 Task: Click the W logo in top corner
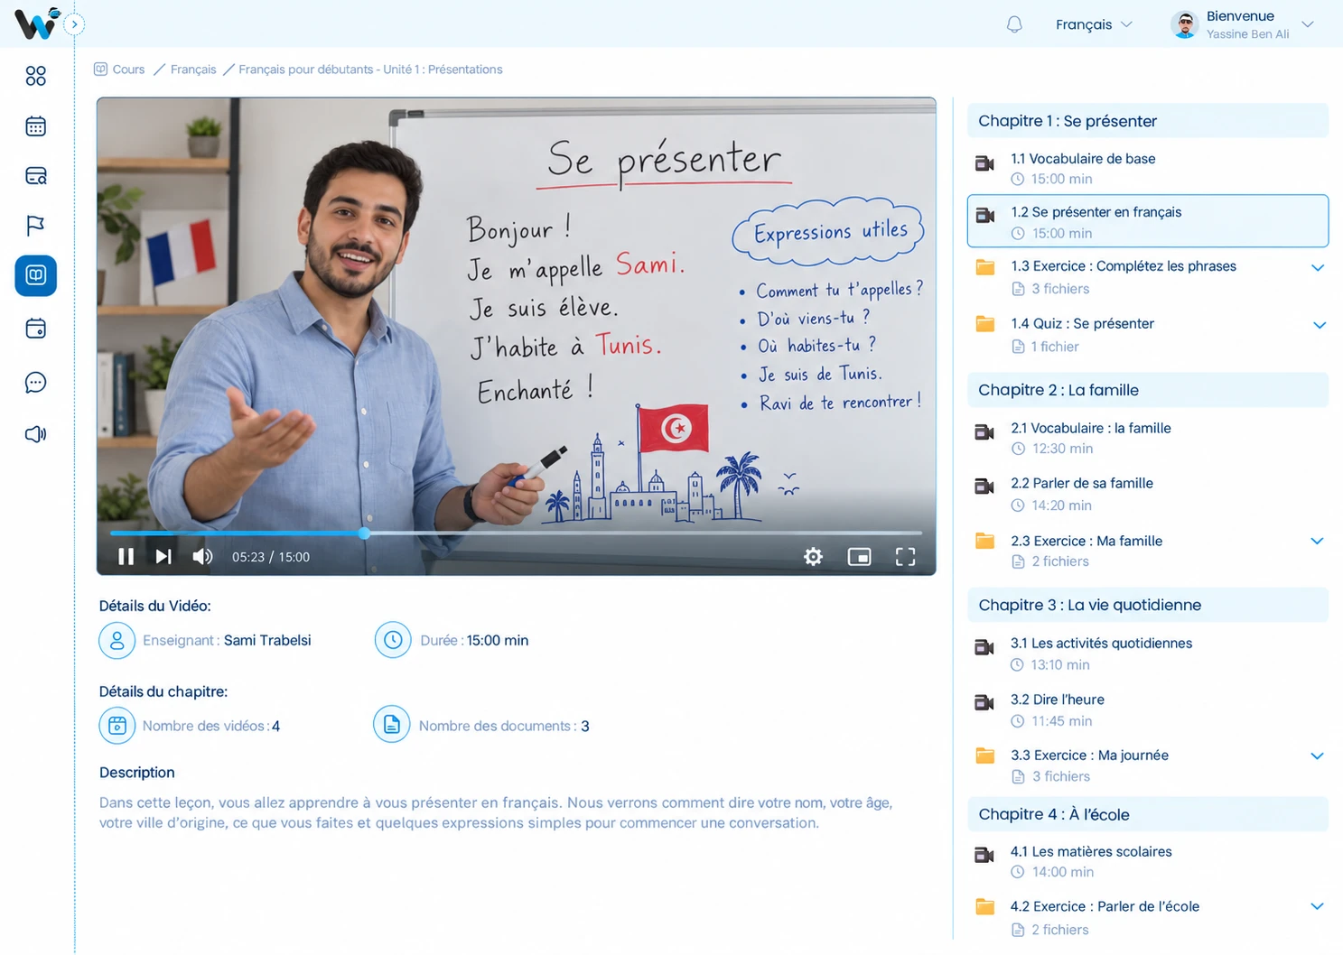(37, 23)
